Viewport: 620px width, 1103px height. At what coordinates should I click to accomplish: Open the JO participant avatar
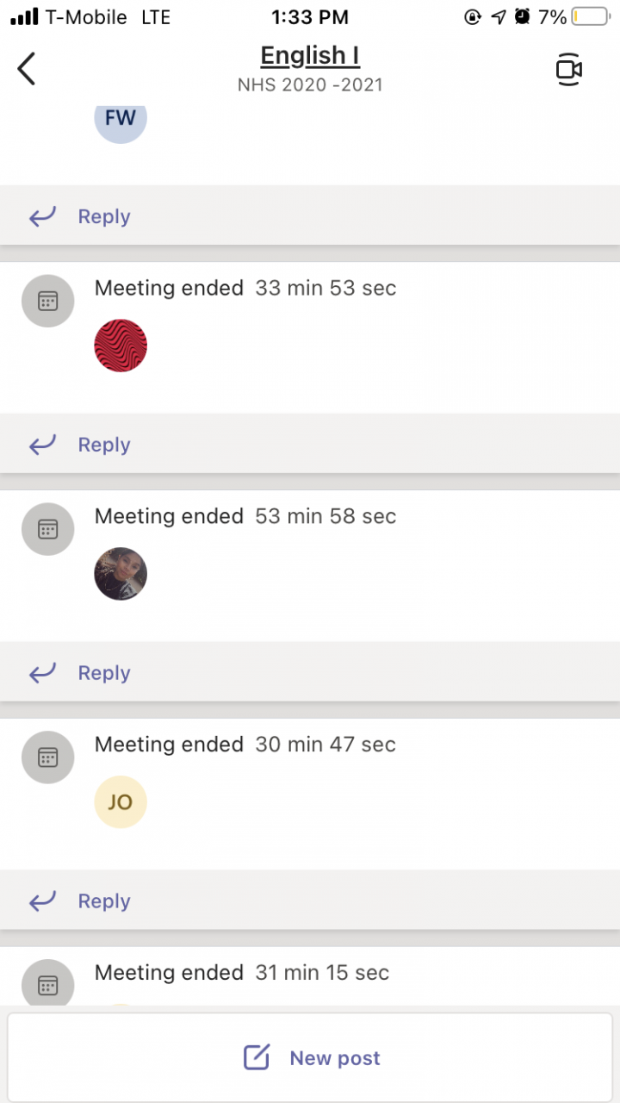coord(121,802)
